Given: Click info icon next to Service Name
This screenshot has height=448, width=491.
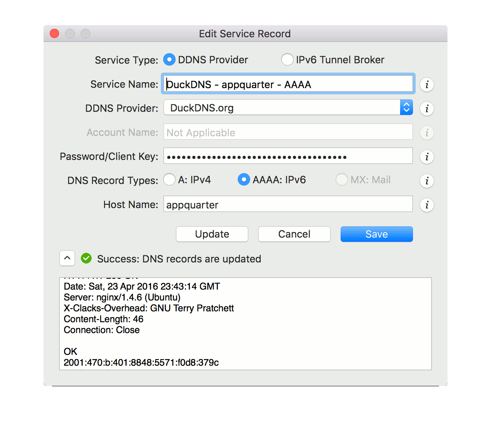Looking at the screenshot, I should [x=427, y=85].
